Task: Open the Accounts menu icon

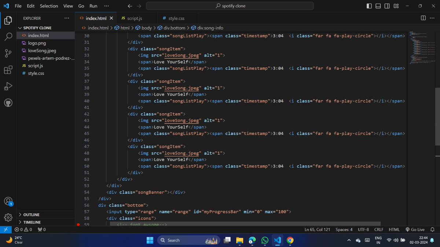Action: tap(8, 201)
